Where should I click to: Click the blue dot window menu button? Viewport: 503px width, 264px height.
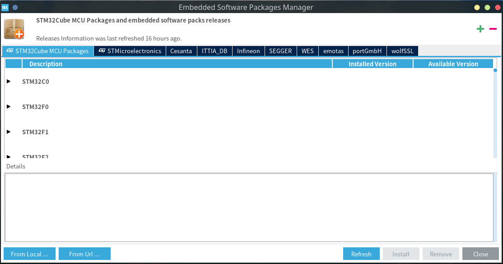15,7
